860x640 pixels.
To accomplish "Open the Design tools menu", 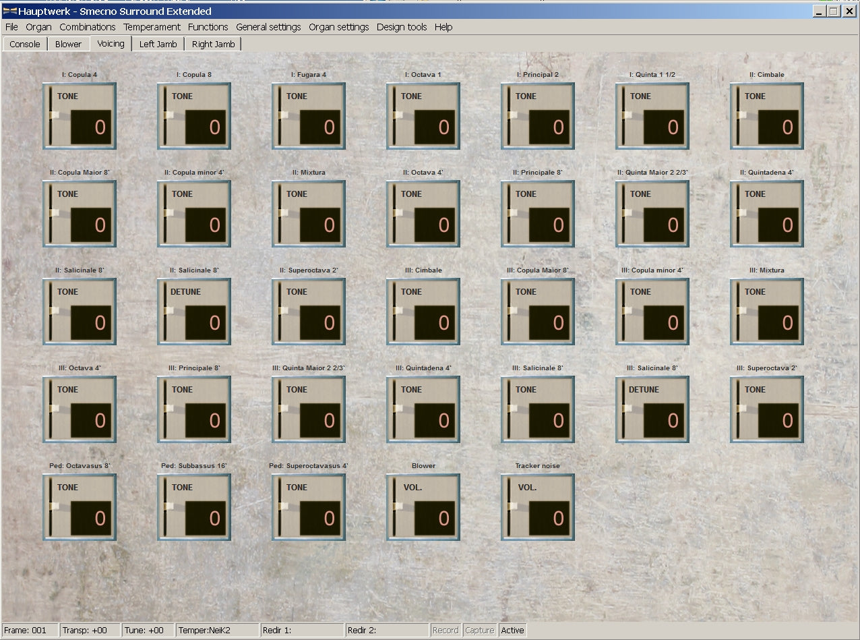I will [401, 27].
